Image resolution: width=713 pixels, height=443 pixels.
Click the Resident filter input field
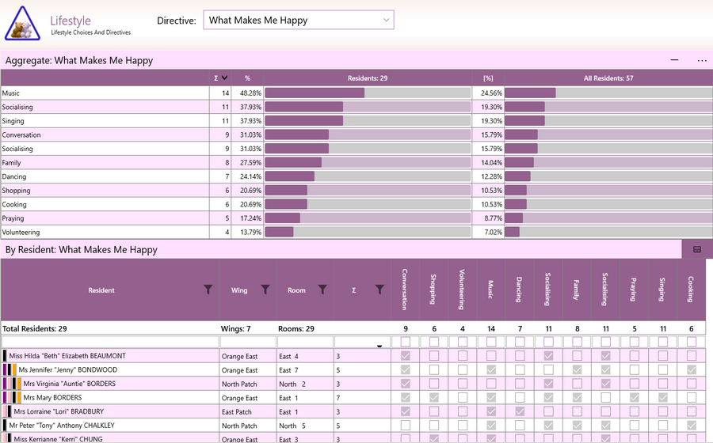pos(109,342)
